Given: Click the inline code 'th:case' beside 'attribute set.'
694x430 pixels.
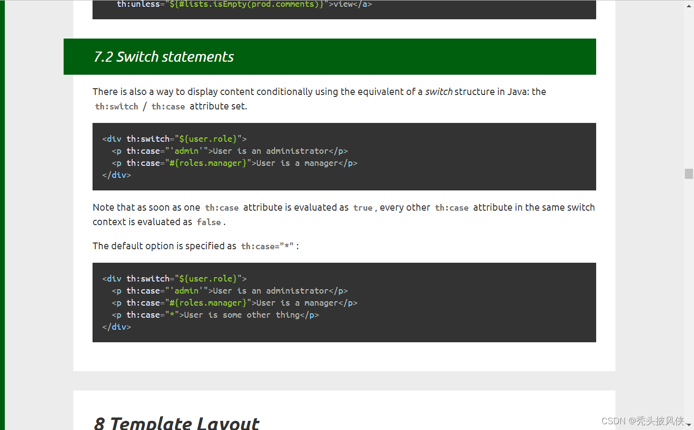Looking at the screenshot, I should tap(168, 107).
